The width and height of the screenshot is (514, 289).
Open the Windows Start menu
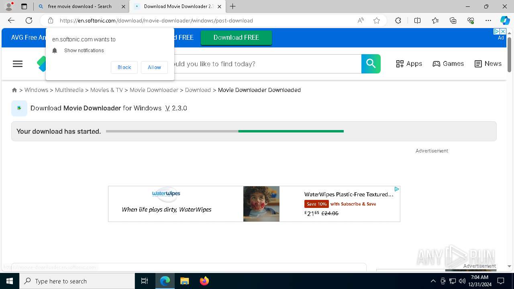(x=10, y=281)
